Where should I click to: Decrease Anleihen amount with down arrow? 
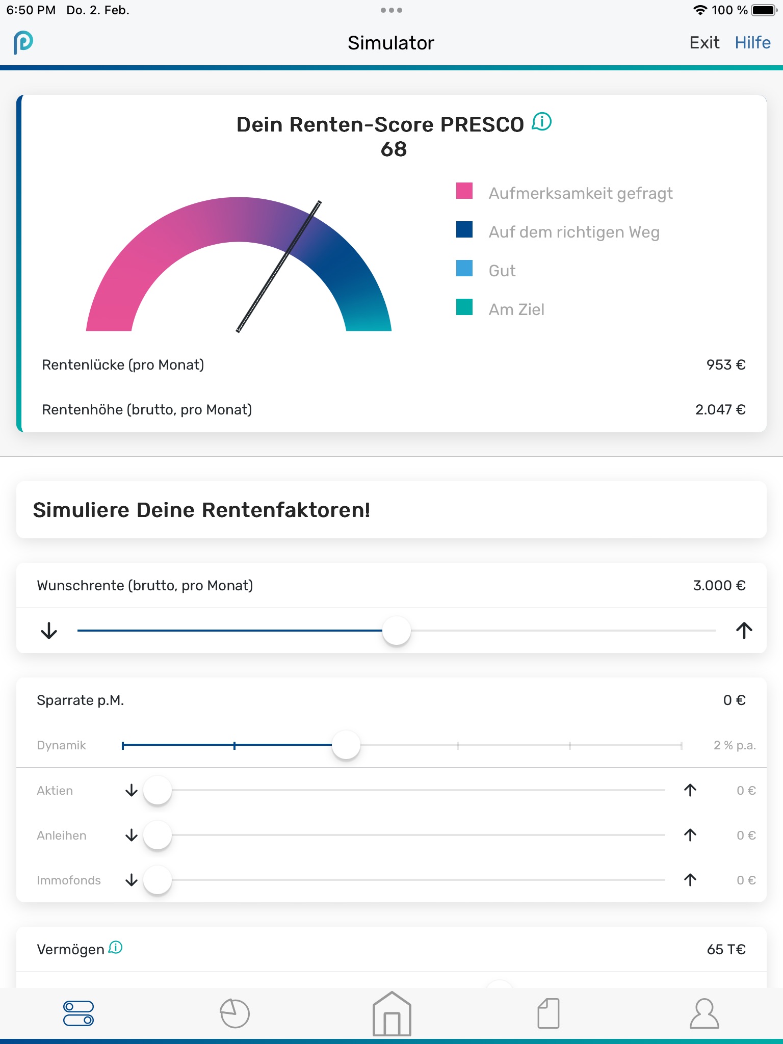click(132, 835)
